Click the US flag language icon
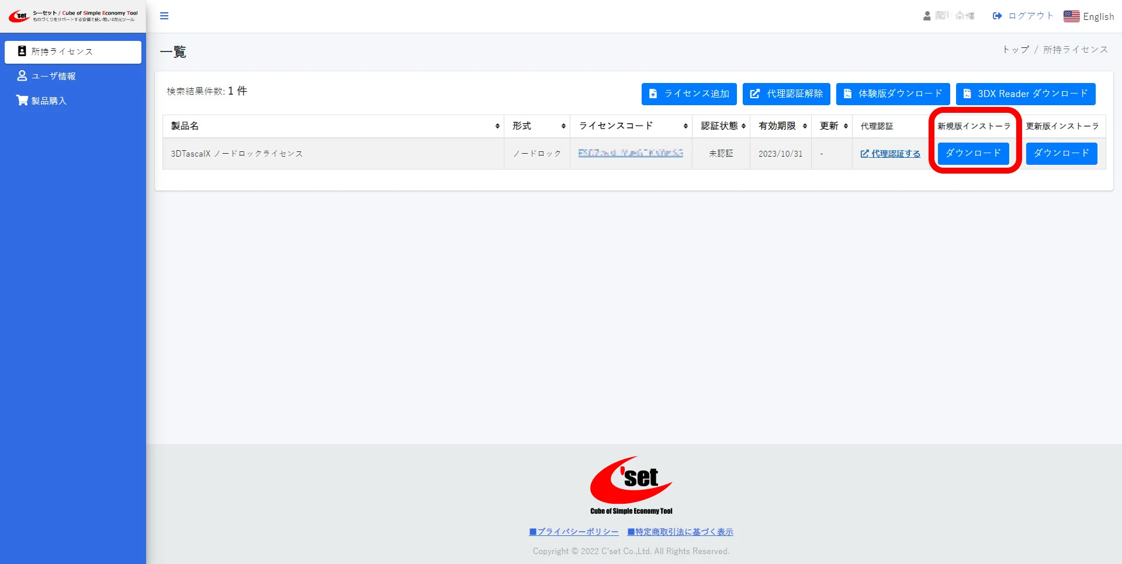1122x564 pixels. 1071,16
